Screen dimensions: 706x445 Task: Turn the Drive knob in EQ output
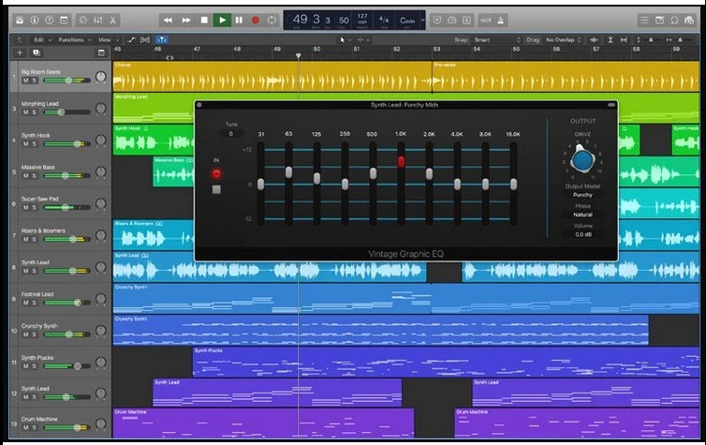[582, 161]
